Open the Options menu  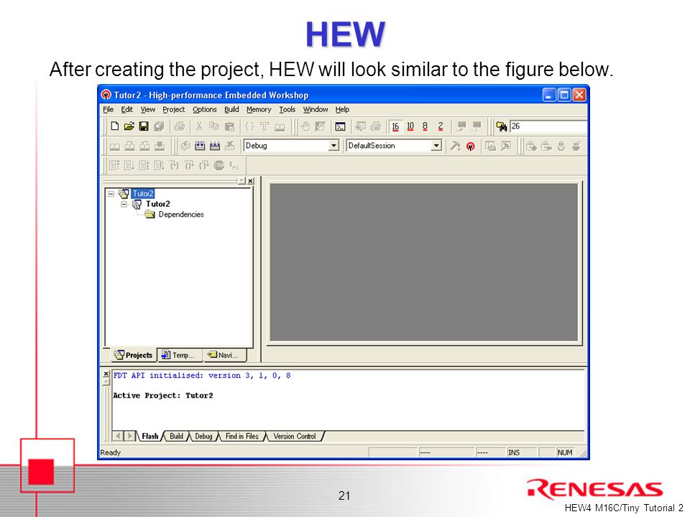click(205, 109)
